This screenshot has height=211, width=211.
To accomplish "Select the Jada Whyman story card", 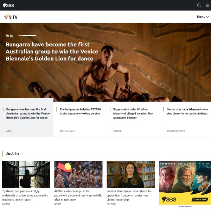I will pyautogui.click(x=186, y=119).
